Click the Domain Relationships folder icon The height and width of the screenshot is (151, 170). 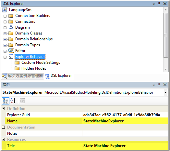pyautogui.click(x=11, y=39)
